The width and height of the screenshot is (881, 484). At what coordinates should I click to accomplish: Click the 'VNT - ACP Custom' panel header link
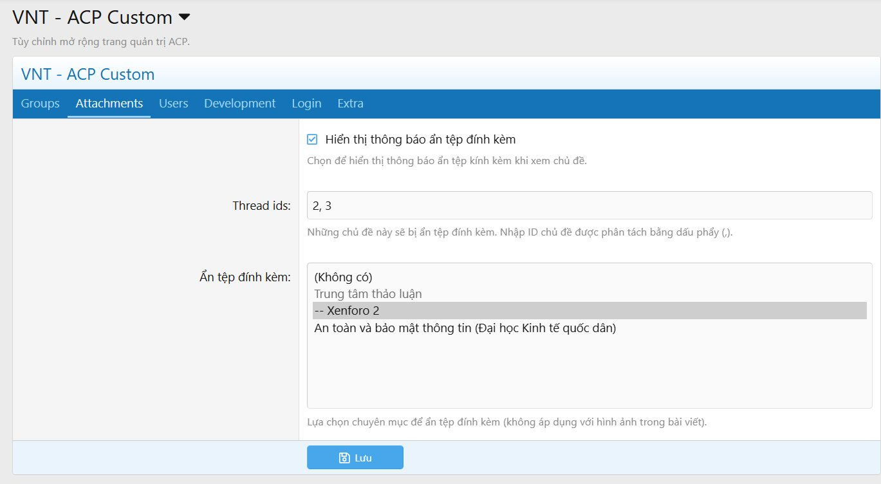click(88, 74)
